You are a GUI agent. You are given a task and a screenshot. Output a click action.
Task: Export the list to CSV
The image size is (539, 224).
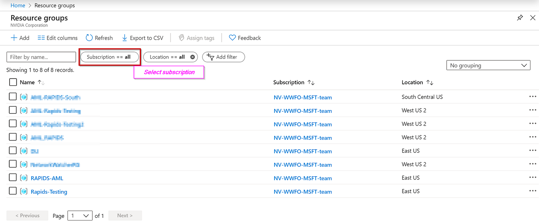pos(142,38)
